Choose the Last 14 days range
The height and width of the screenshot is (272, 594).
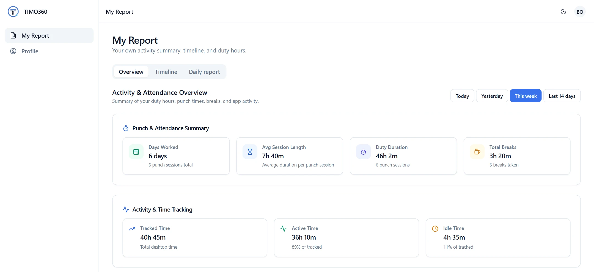[x=562, y=96]
